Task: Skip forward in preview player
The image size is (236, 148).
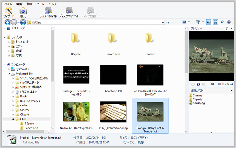Action: [204, 84]
